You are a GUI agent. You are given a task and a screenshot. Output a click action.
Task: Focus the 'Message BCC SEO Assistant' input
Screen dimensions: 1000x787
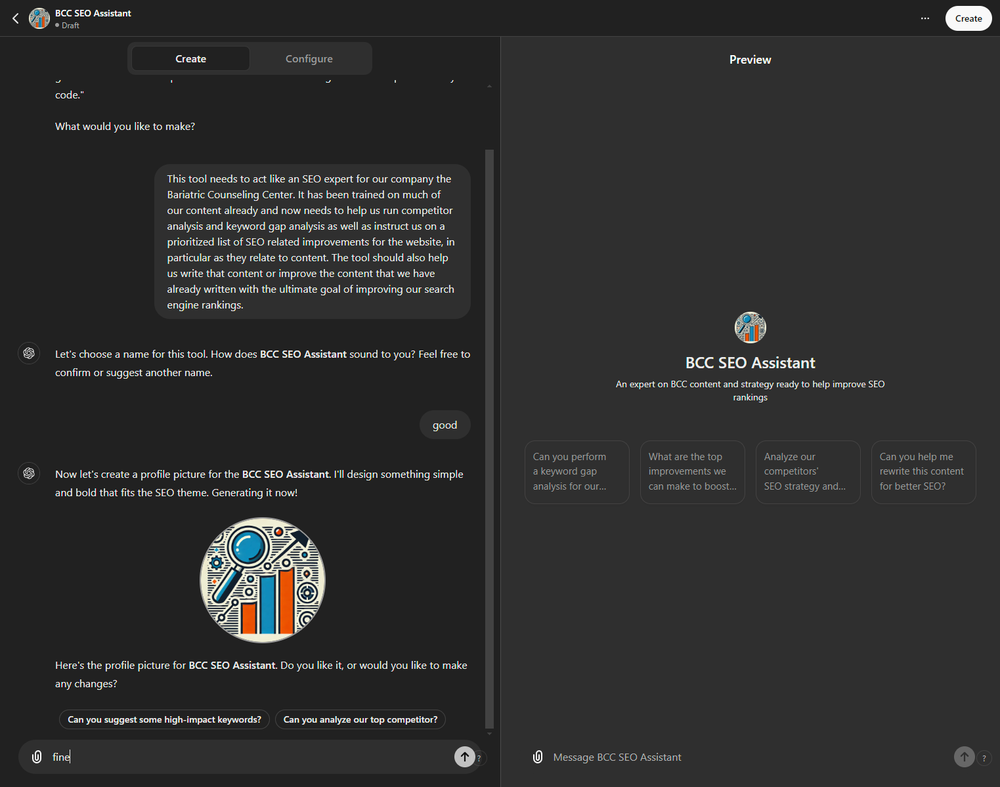coord(749,757)
